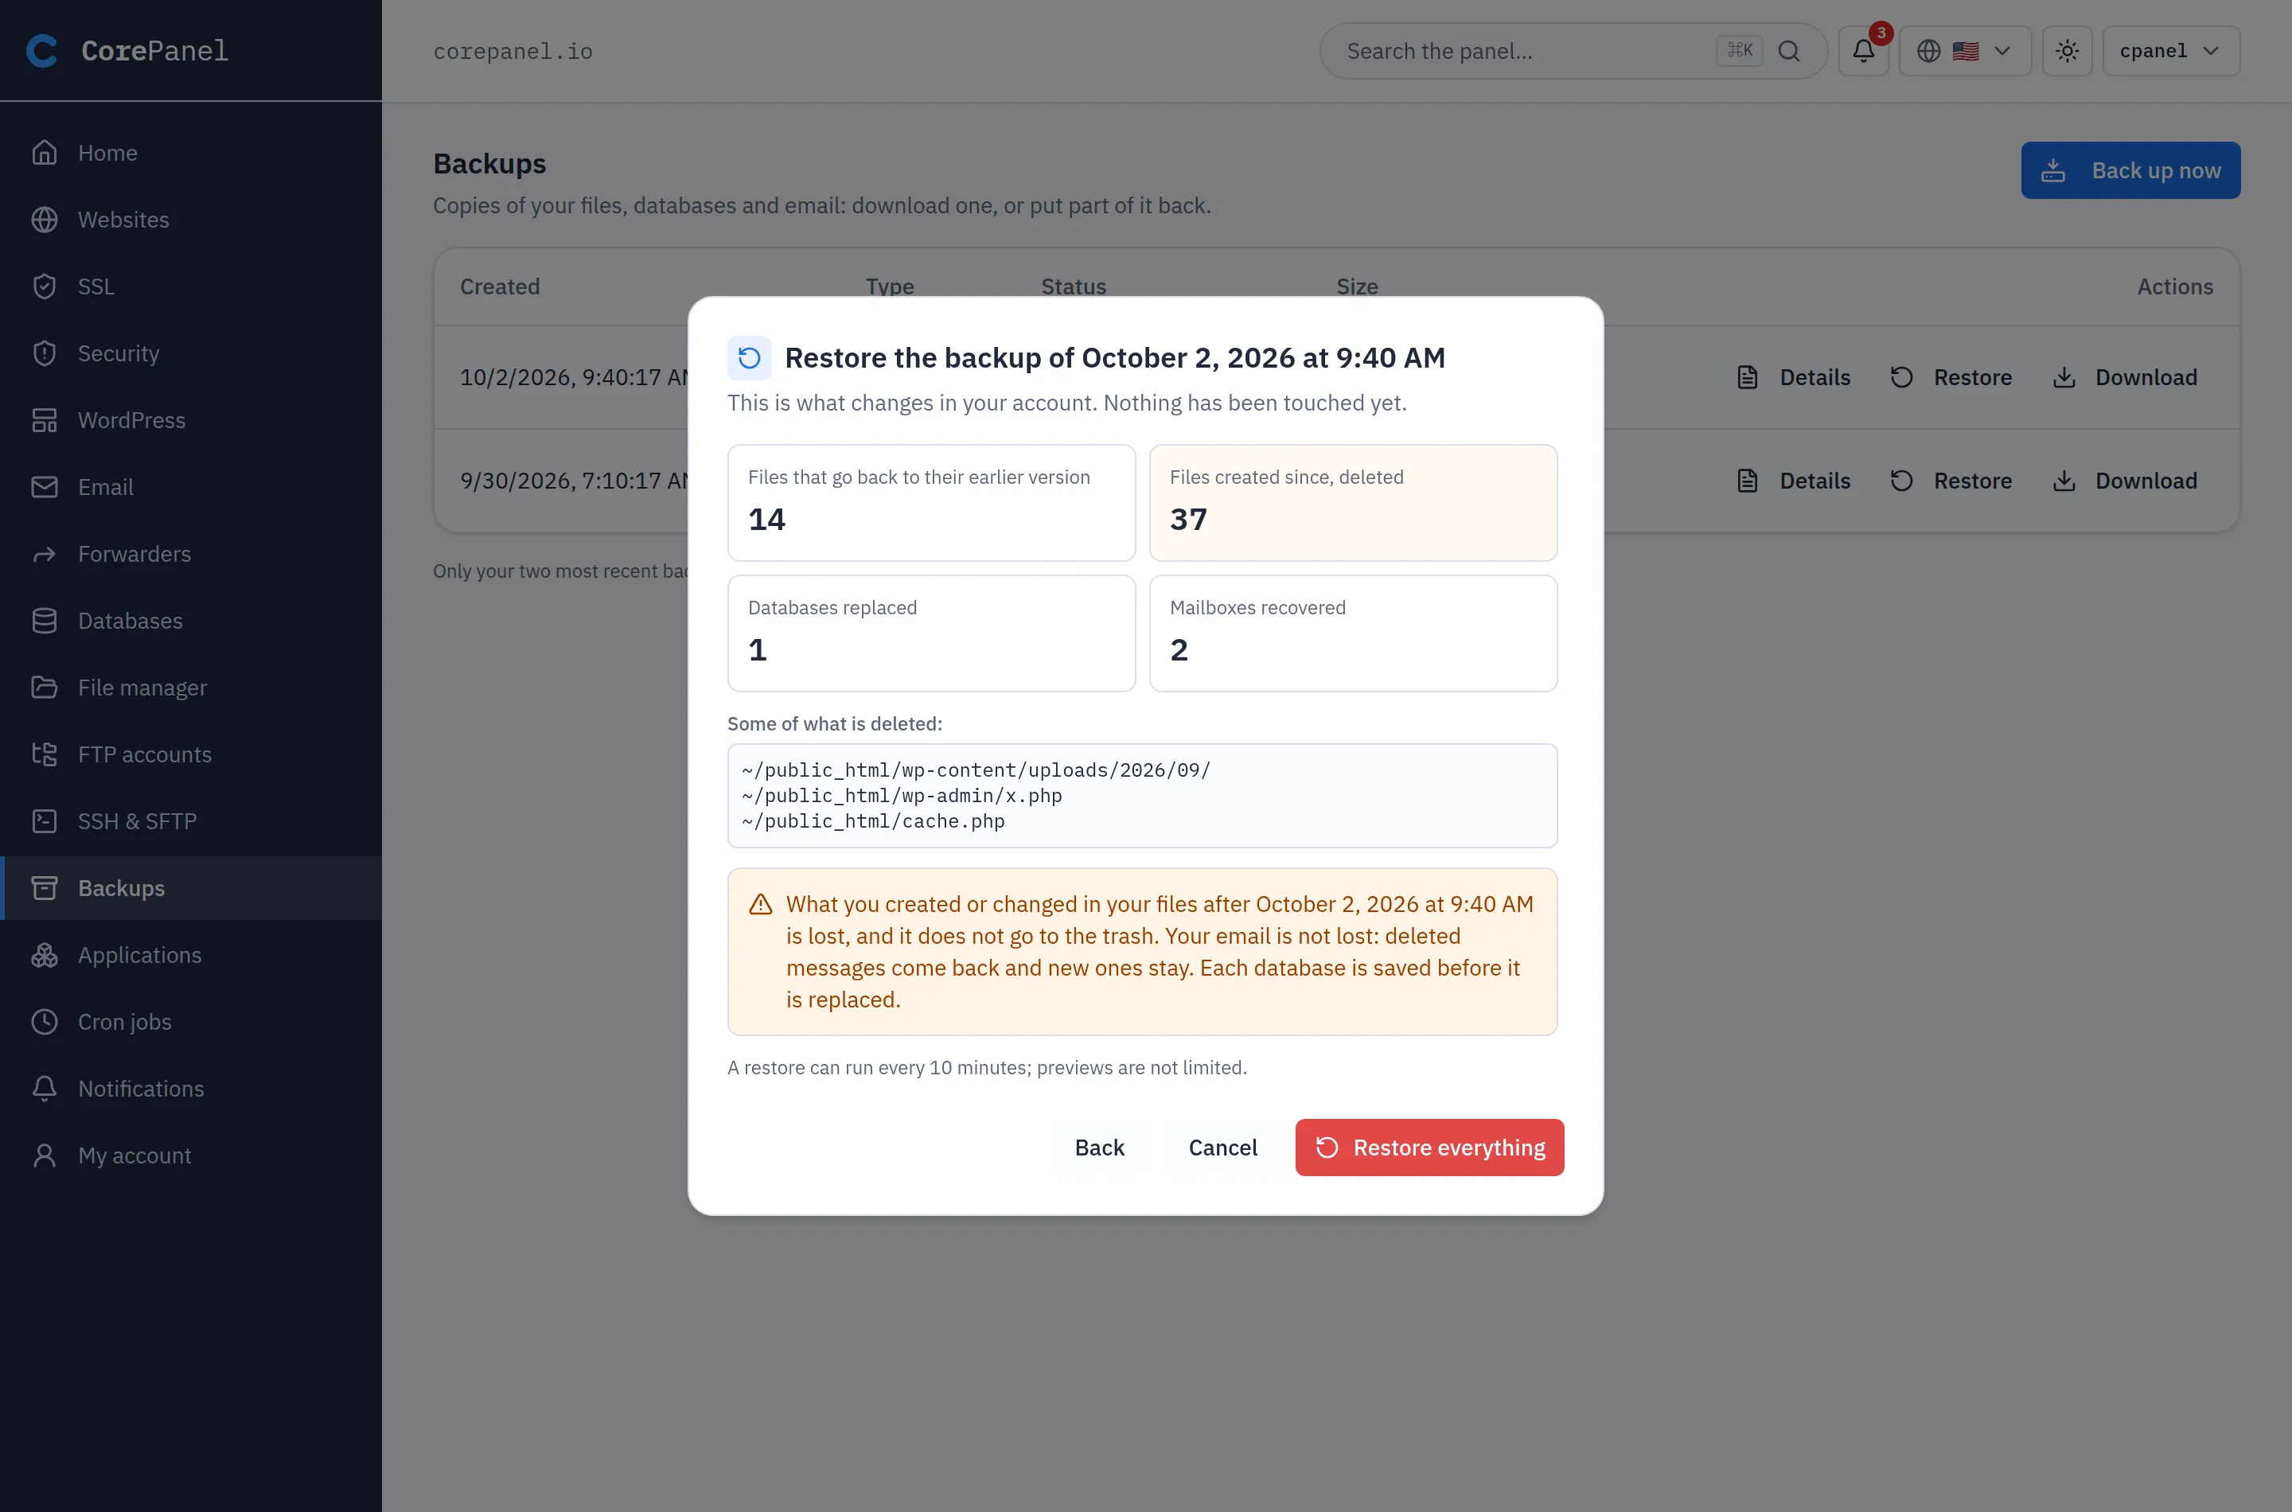Open the notifications bell icon
This screenshot has height=1512, width=2292.
(x=1863, y=51)
